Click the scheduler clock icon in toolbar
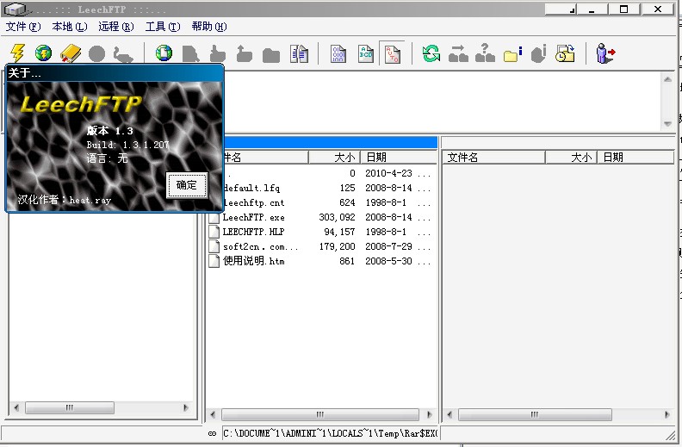 [565, 53]
